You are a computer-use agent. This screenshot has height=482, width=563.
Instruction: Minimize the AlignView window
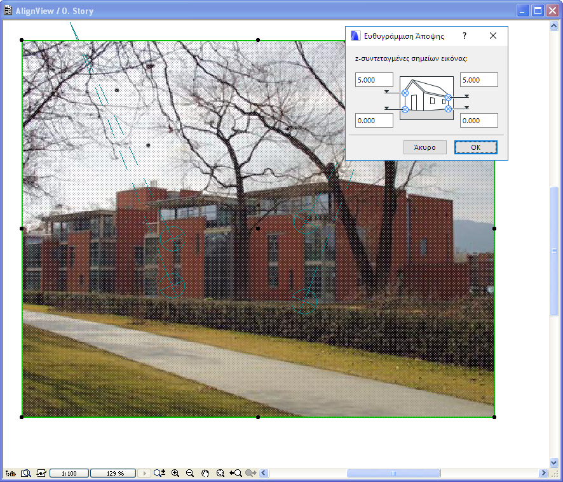[x=523, y=11]
